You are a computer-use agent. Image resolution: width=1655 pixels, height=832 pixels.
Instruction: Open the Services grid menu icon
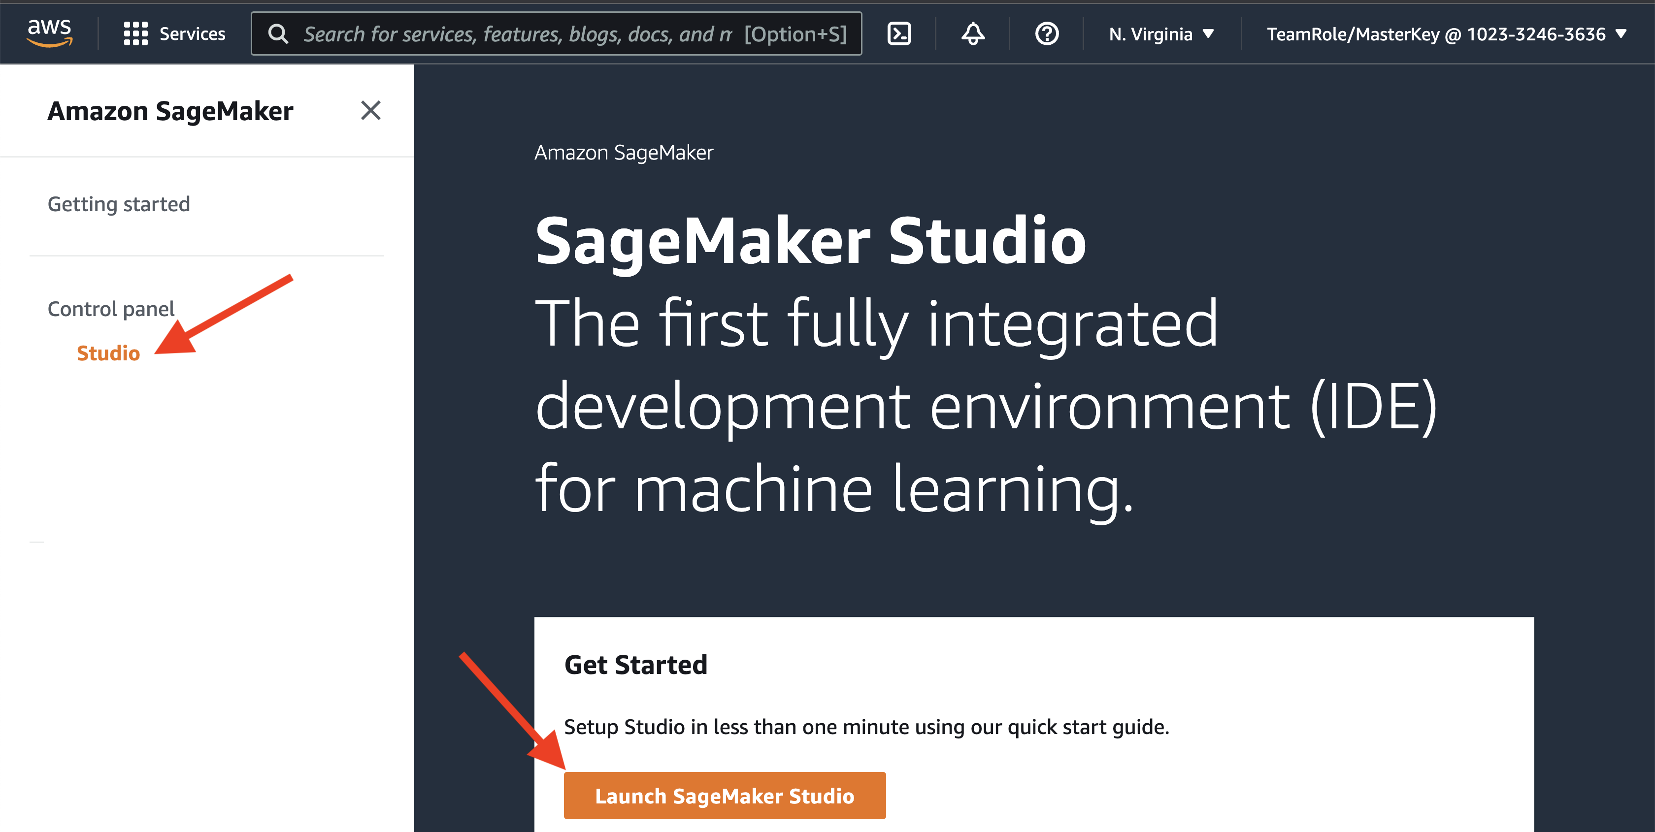pos(135,33)
